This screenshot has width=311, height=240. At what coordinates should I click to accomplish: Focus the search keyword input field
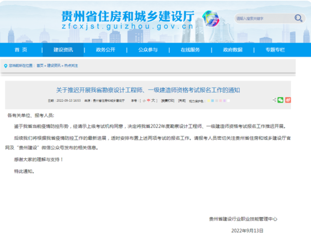pyautogui.click(x=264, y=19)
